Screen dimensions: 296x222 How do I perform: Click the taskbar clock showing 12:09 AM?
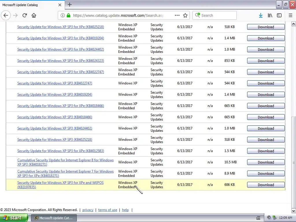click(x=285, y=218)
